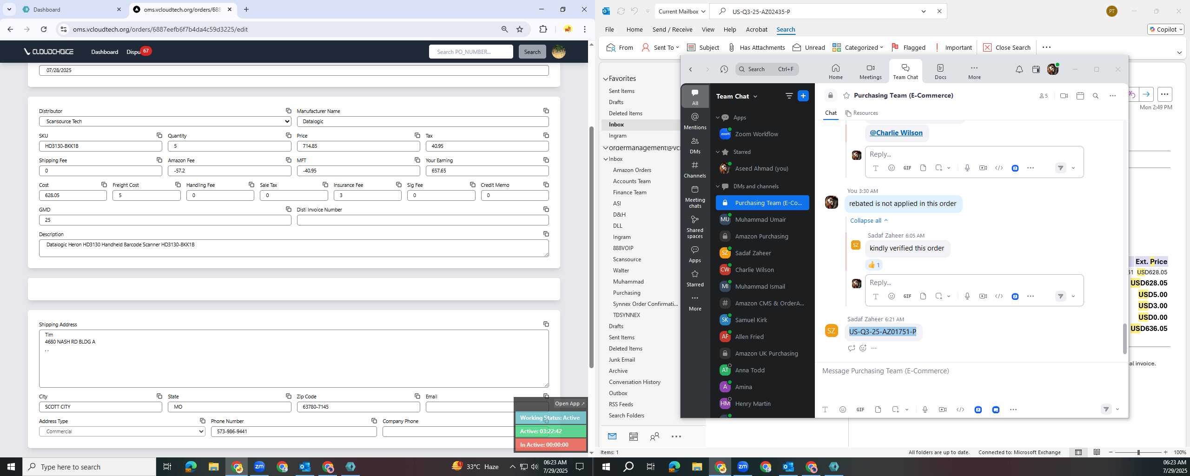The image size is (1190, 476).
Task: Open Zoom history clock icon
Action: [x=724, y=69]
